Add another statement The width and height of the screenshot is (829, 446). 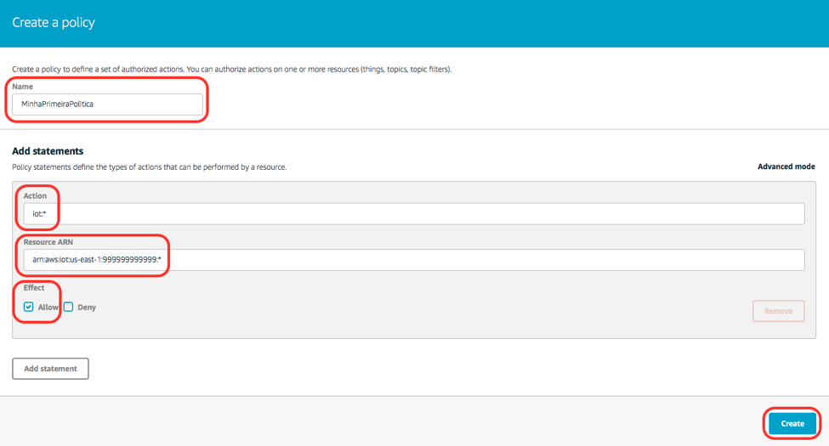pos(50,369)
